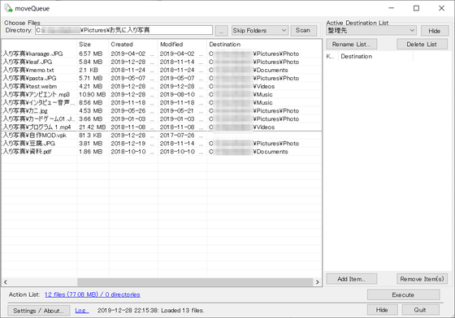Select the 豆腐.JPG file row

[162, 144]
